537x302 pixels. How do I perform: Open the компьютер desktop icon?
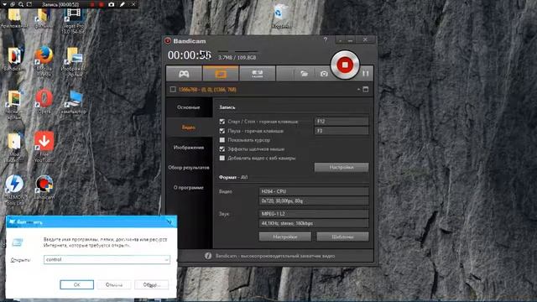tap(74, 102)
